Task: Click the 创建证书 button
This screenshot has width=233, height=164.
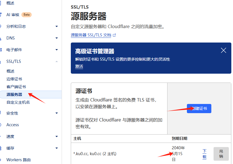Action: [x=199, y=108]
